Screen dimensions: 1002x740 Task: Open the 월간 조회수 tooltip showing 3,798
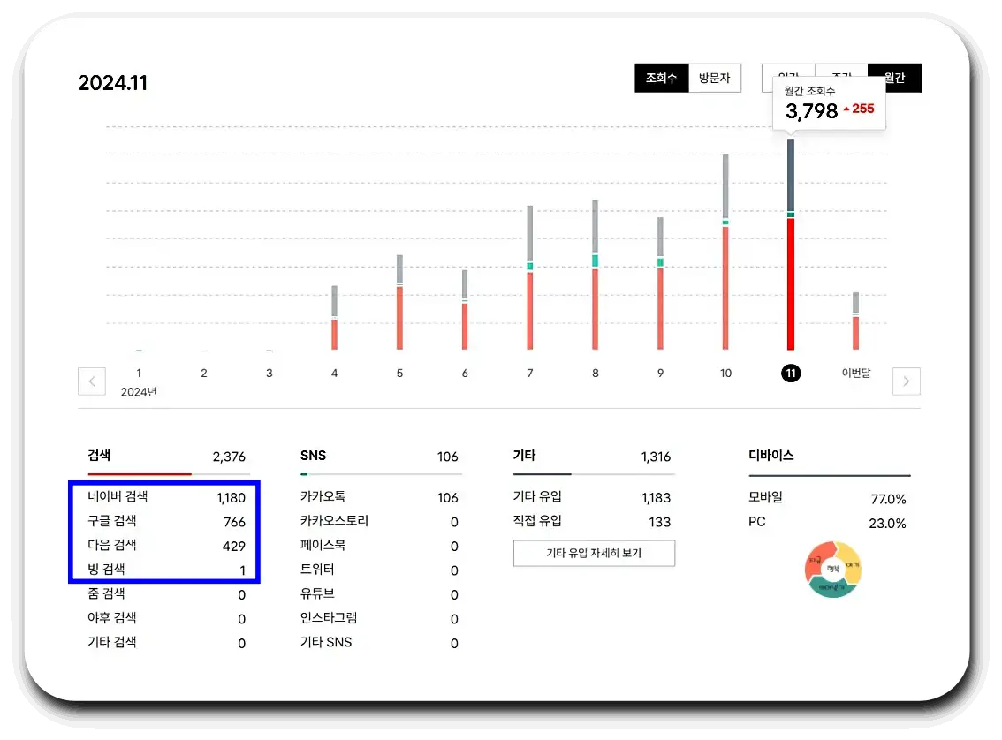[x=828, y=102]
